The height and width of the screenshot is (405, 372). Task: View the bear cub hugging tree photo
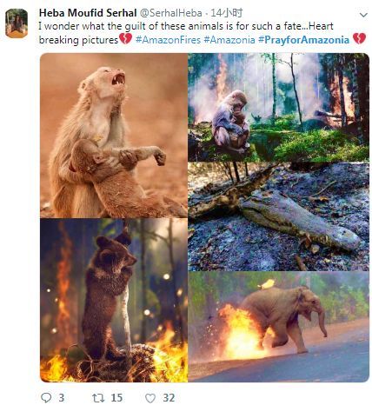pyautogui.click(x=114, y=301)
